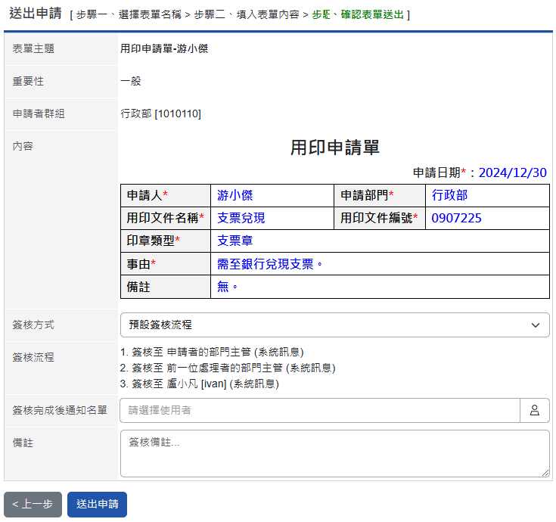
Task: Click the 用印申請單 form heading
Action: pos(334,148)
